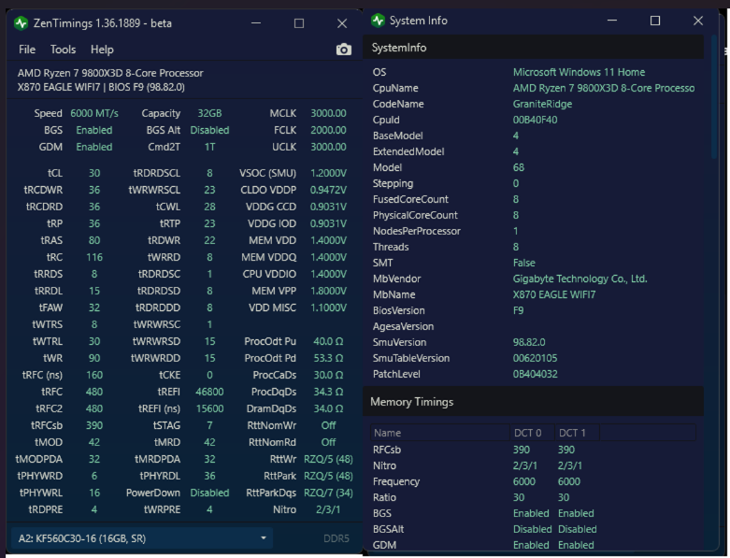This screenshot has width=730, height=558.
Task: Click the MbVendor value Gigabyte Technology Co., Ltd.
Action: [580, 279]
